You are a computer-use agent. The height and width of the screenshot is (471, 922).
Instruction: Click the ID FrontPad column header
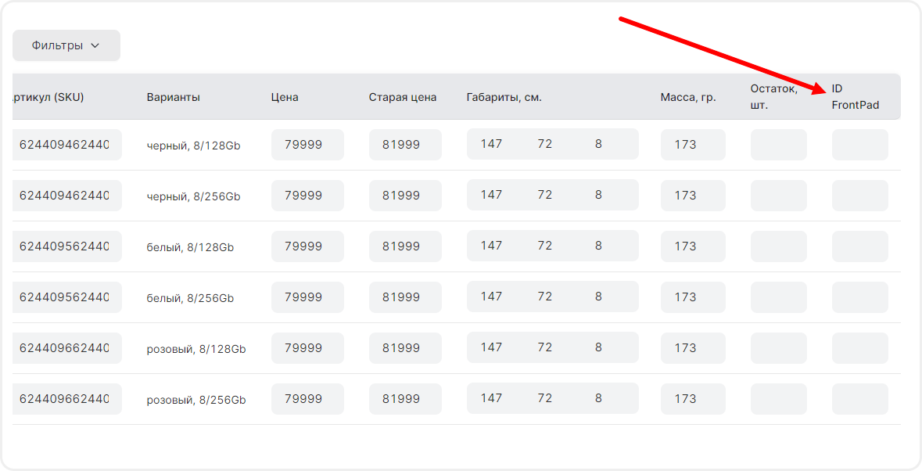click(855, 97)
